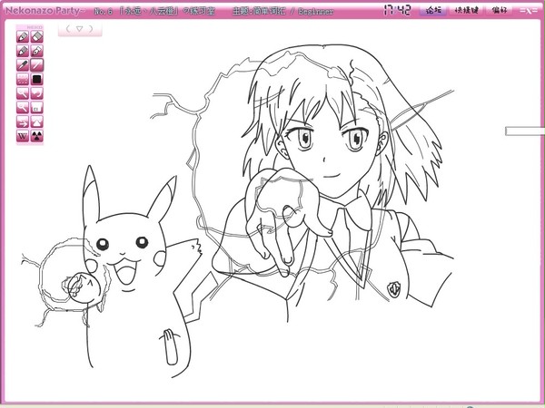This screenshot has width=545, height=408.
Task: Click the clear-canvas bucket icon
Action: tap(37, 108)
